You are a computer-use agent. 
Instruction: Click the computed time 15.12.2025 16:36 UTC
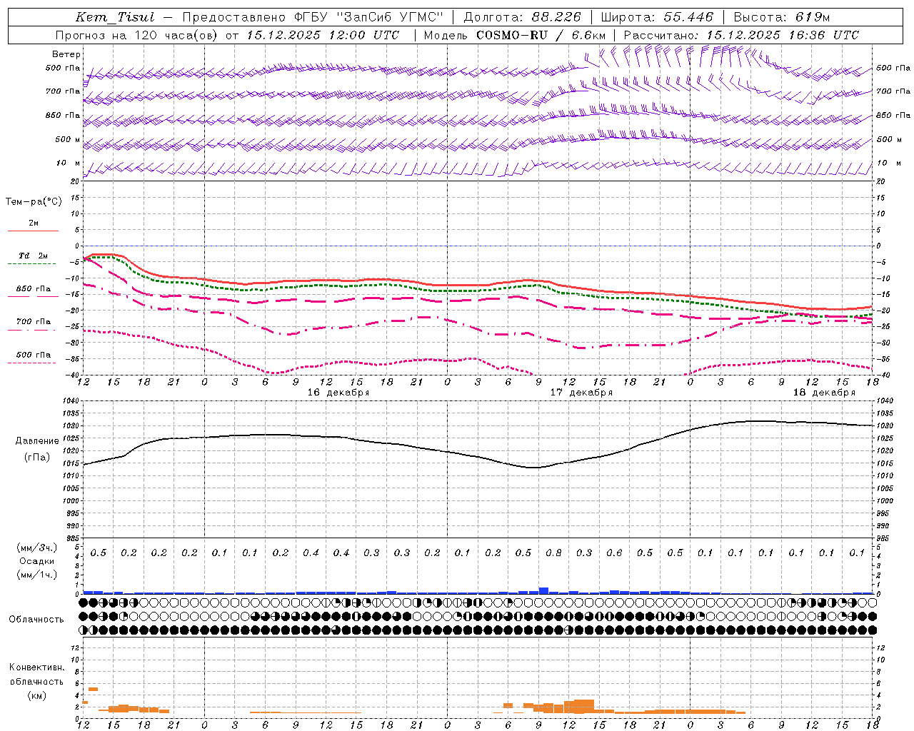(783, 35)
